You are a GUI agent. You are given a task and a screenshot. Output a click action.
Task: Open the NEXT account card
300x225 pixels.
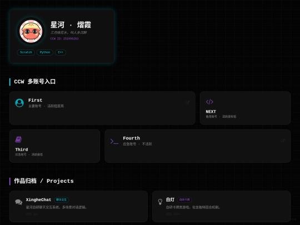click(245, 108)
